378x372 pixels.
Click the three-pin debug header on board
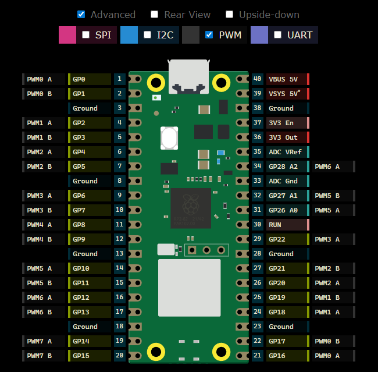206,250
